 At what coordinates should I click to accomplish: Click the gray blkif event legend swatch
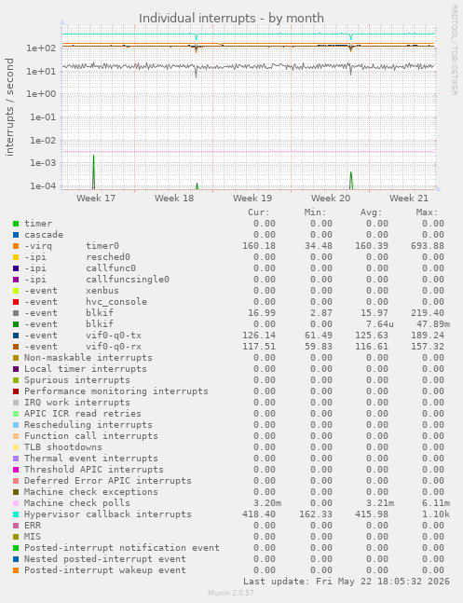[x=16, y=313]
